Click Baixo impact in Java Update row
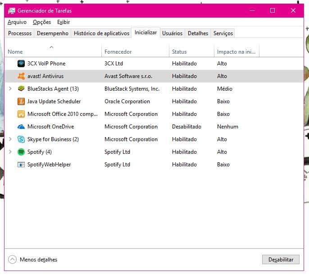 pos(223,101)
